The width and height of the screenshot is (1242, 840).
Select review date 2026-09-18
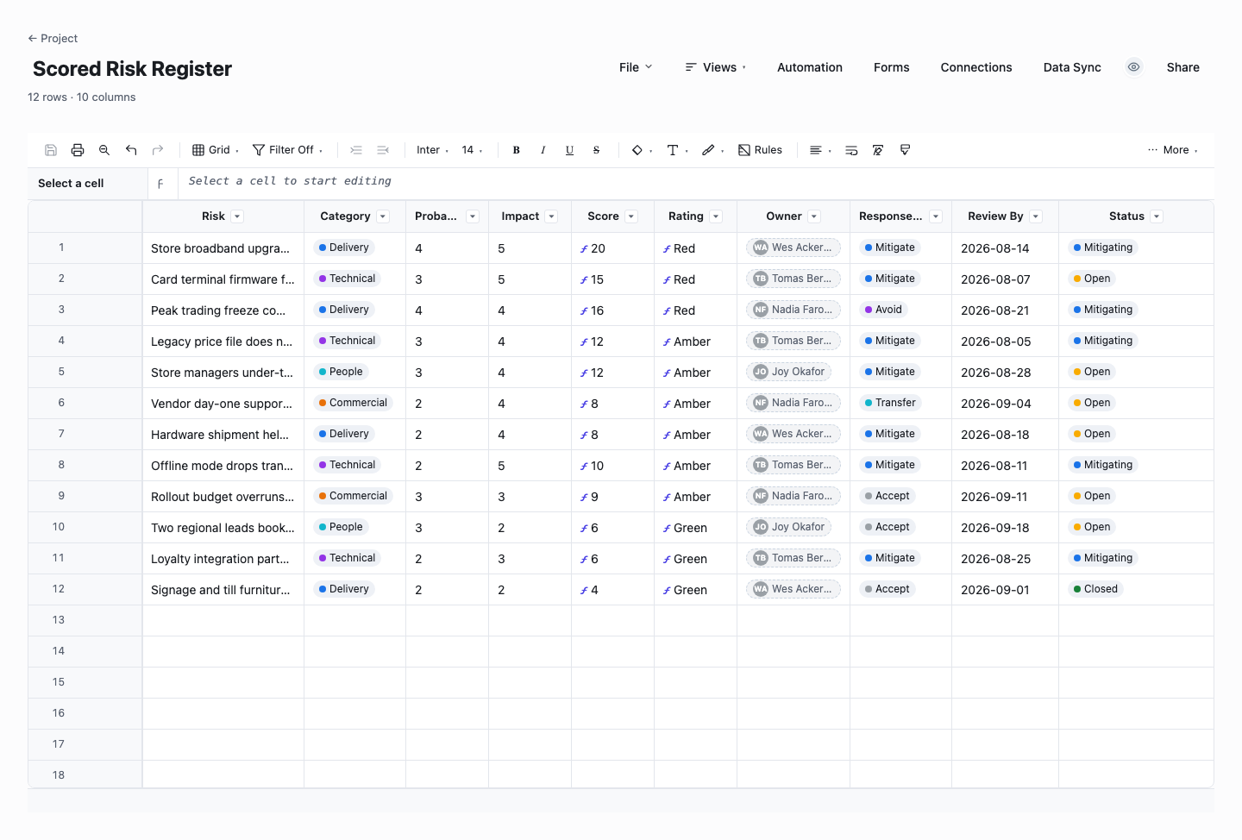tap(1005, 528)
